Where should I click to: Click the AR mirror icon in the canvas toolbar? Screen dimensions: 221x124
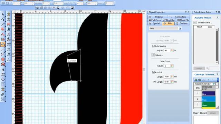[54, 8]
